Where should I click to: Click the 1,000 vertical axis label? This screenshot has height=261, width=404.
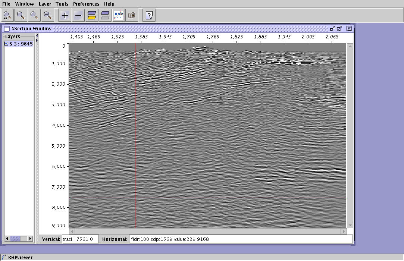point(59,64)
